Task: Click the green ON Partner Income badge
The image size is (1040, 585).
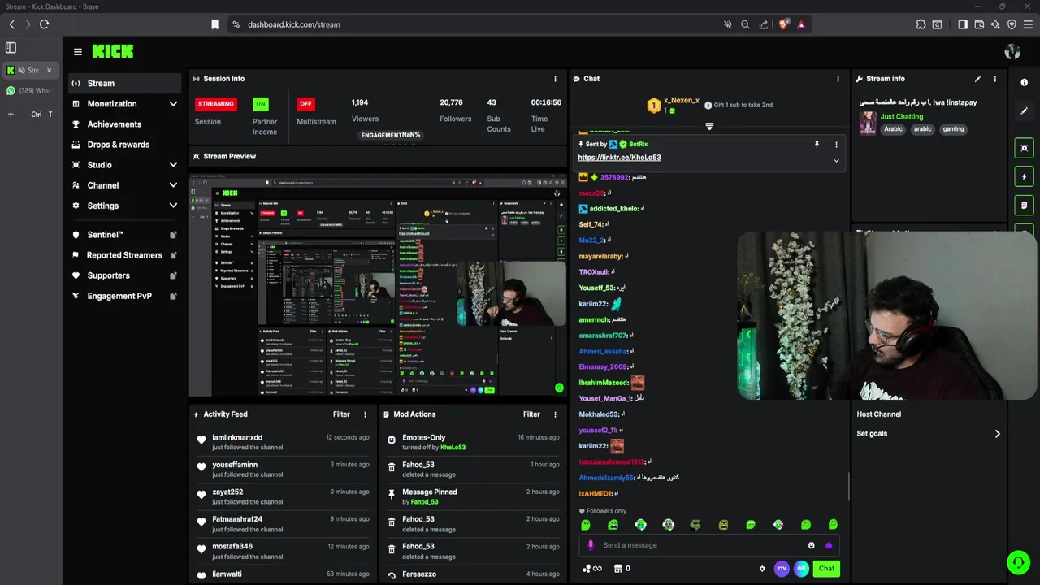Action: (260, 104)
